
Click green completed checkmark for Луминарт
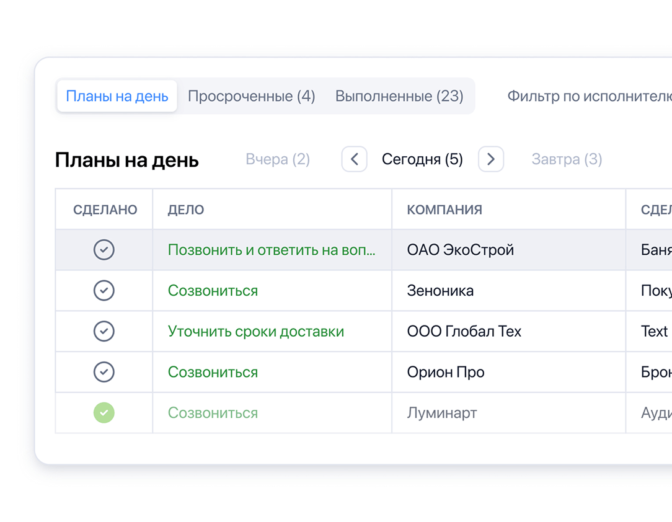104,413
